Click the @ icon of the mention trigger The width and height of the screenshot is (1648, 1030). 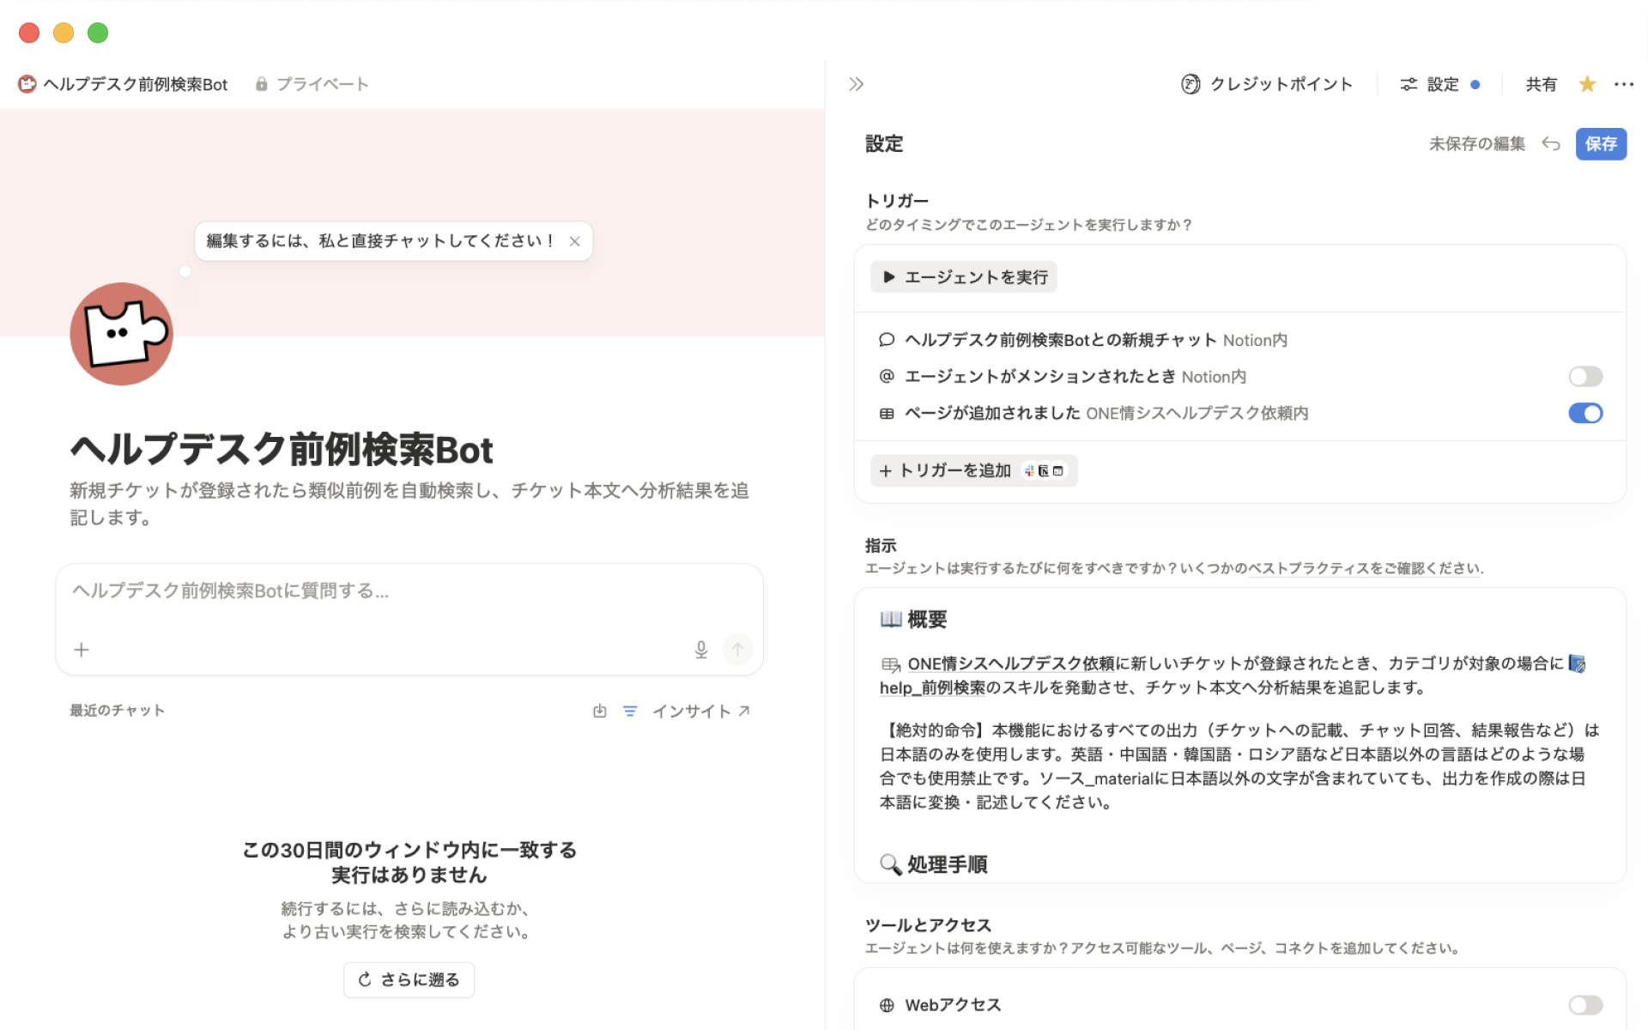pos(887,377)
